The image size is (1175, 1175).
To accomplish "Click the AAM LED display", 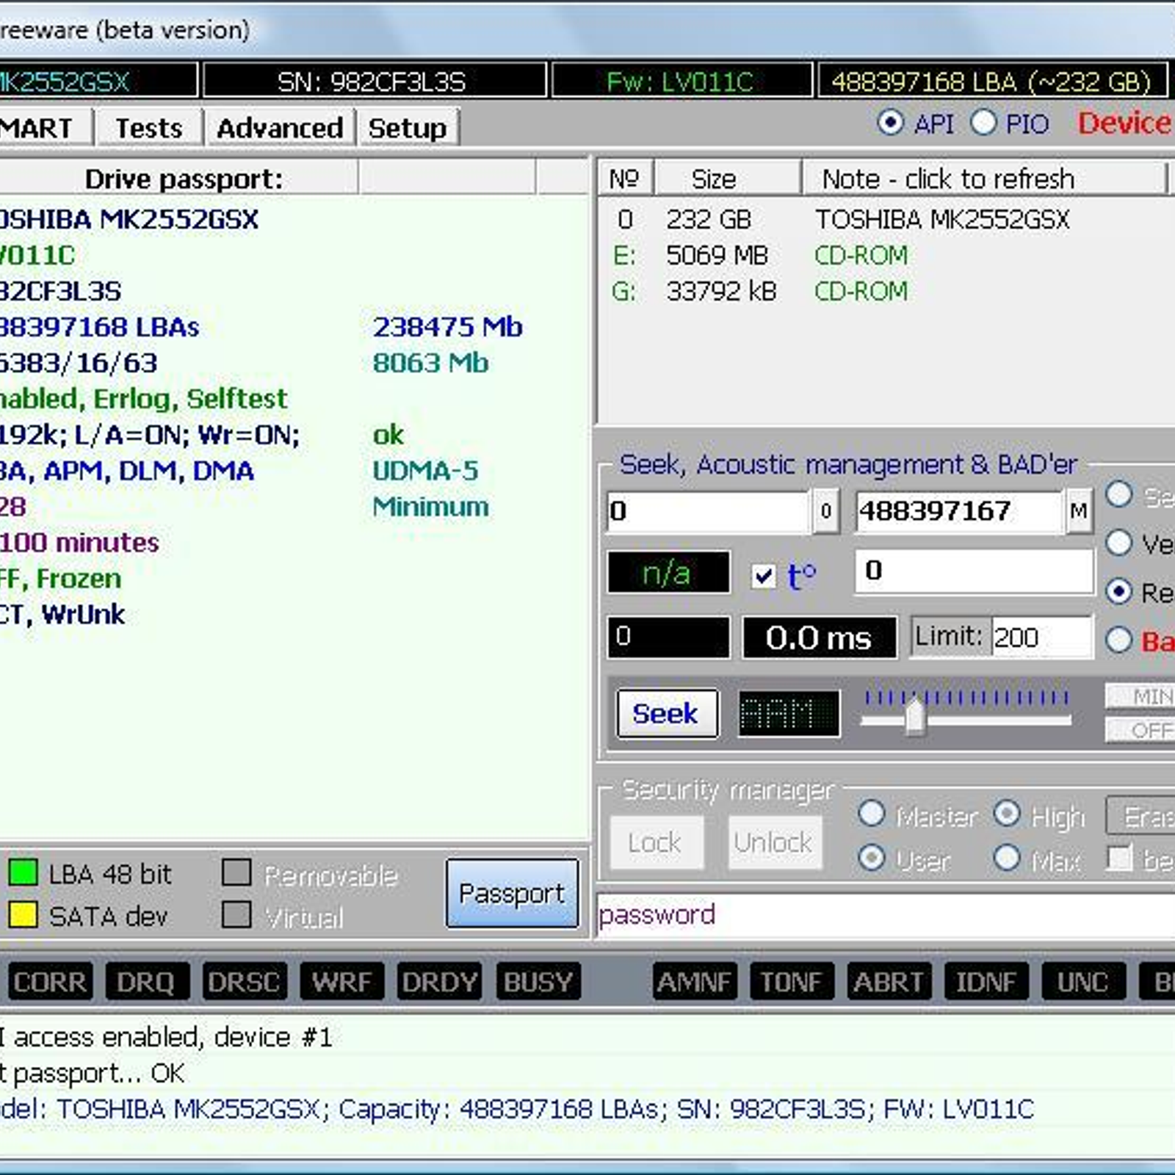I will tap(789, 713).
